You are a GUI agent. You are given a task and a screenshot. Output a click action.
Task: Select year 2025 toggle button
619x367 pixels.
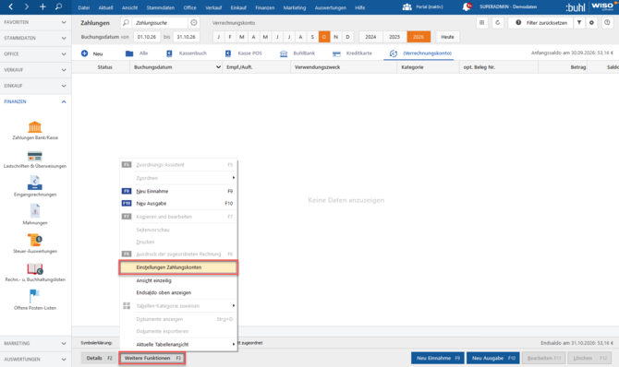coord(394,37)
